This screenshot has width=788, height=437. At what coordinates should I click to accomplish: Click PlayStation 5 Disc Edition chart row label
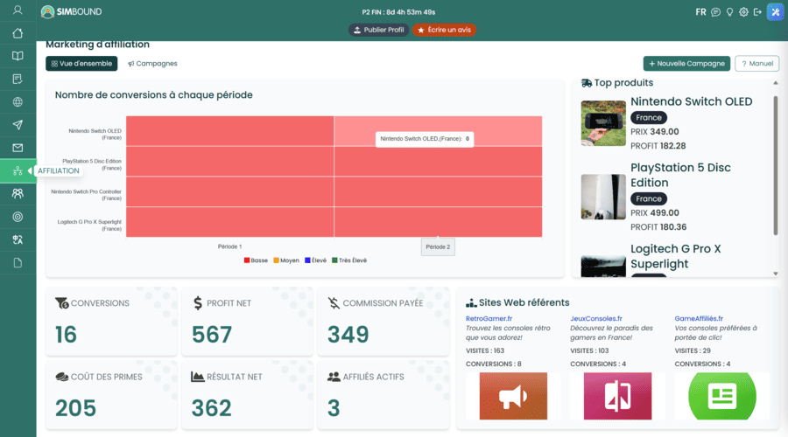(91, 164)
